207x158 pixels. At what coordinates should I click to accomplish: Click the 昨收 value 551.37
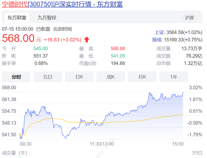tap(40, 56)
